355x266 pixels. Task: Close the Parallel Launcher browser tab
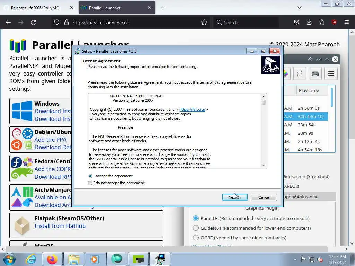pyautogui.click(x=150, y=8)
